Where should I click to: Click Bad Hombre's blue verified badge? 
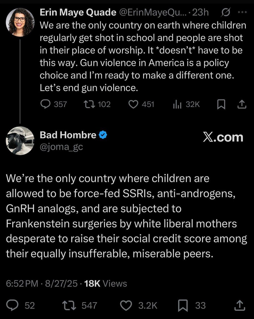coord(103,135)
